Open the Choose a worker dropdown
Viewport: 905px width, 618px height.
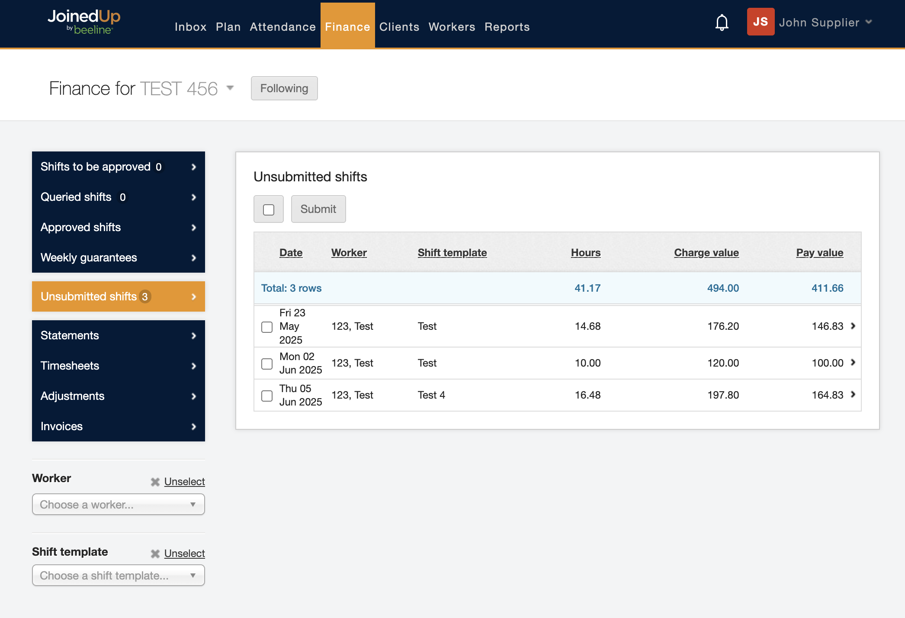point(118,505)
